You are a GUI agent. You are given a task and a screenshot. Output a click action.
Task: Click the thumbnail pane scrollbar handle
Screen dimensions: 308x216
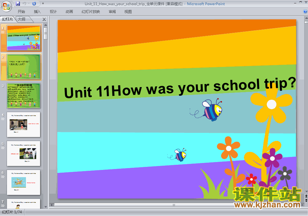(x=46, y=33)
